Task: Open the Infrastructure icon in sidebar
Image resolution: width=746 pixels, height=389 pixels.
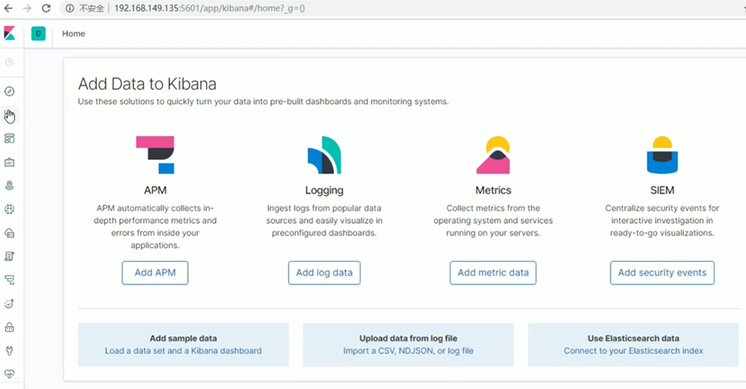Action: click(x=9, y=232)
